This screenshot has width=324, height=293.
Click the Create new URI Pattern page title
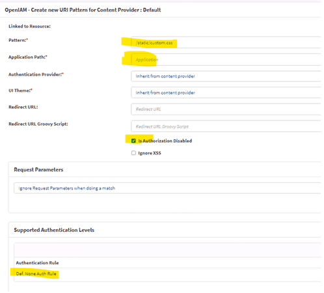click(x=83, y=10)
